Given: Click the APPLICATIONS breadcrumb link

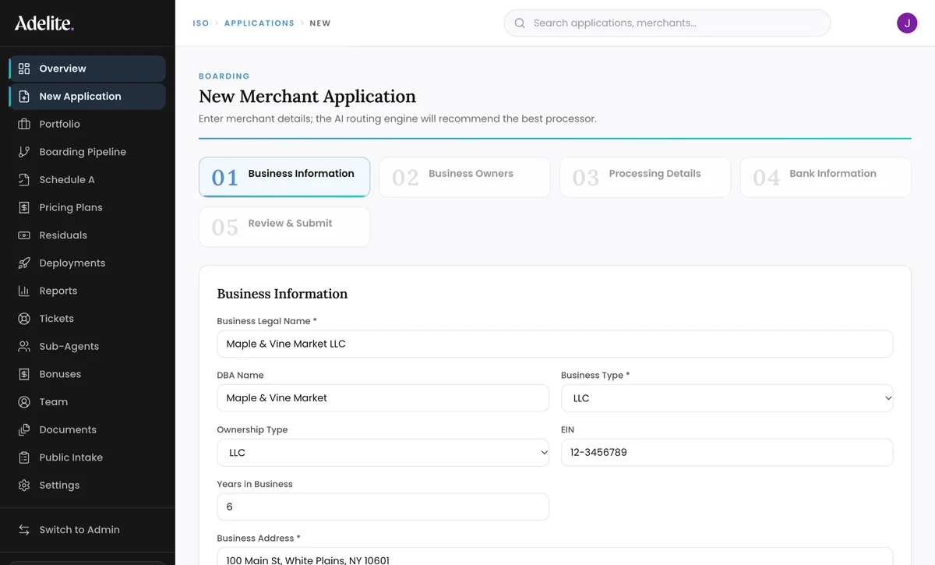Looking at the screenshot, I should click(259, 23).
